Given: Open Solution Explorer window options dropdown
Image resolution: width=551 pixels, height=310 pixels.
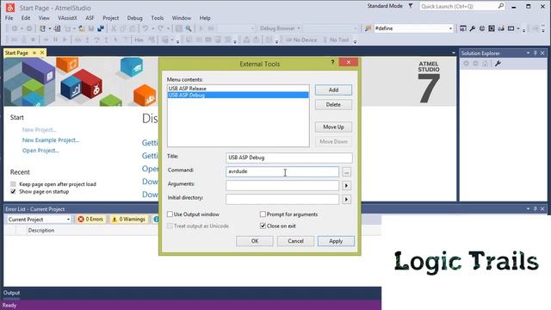Looking at the screenshot, I should click(x=528, y=53).
